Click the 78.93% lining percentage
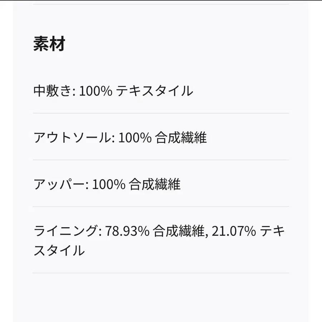This screenshot has height=322, width=322. point(127,231)
